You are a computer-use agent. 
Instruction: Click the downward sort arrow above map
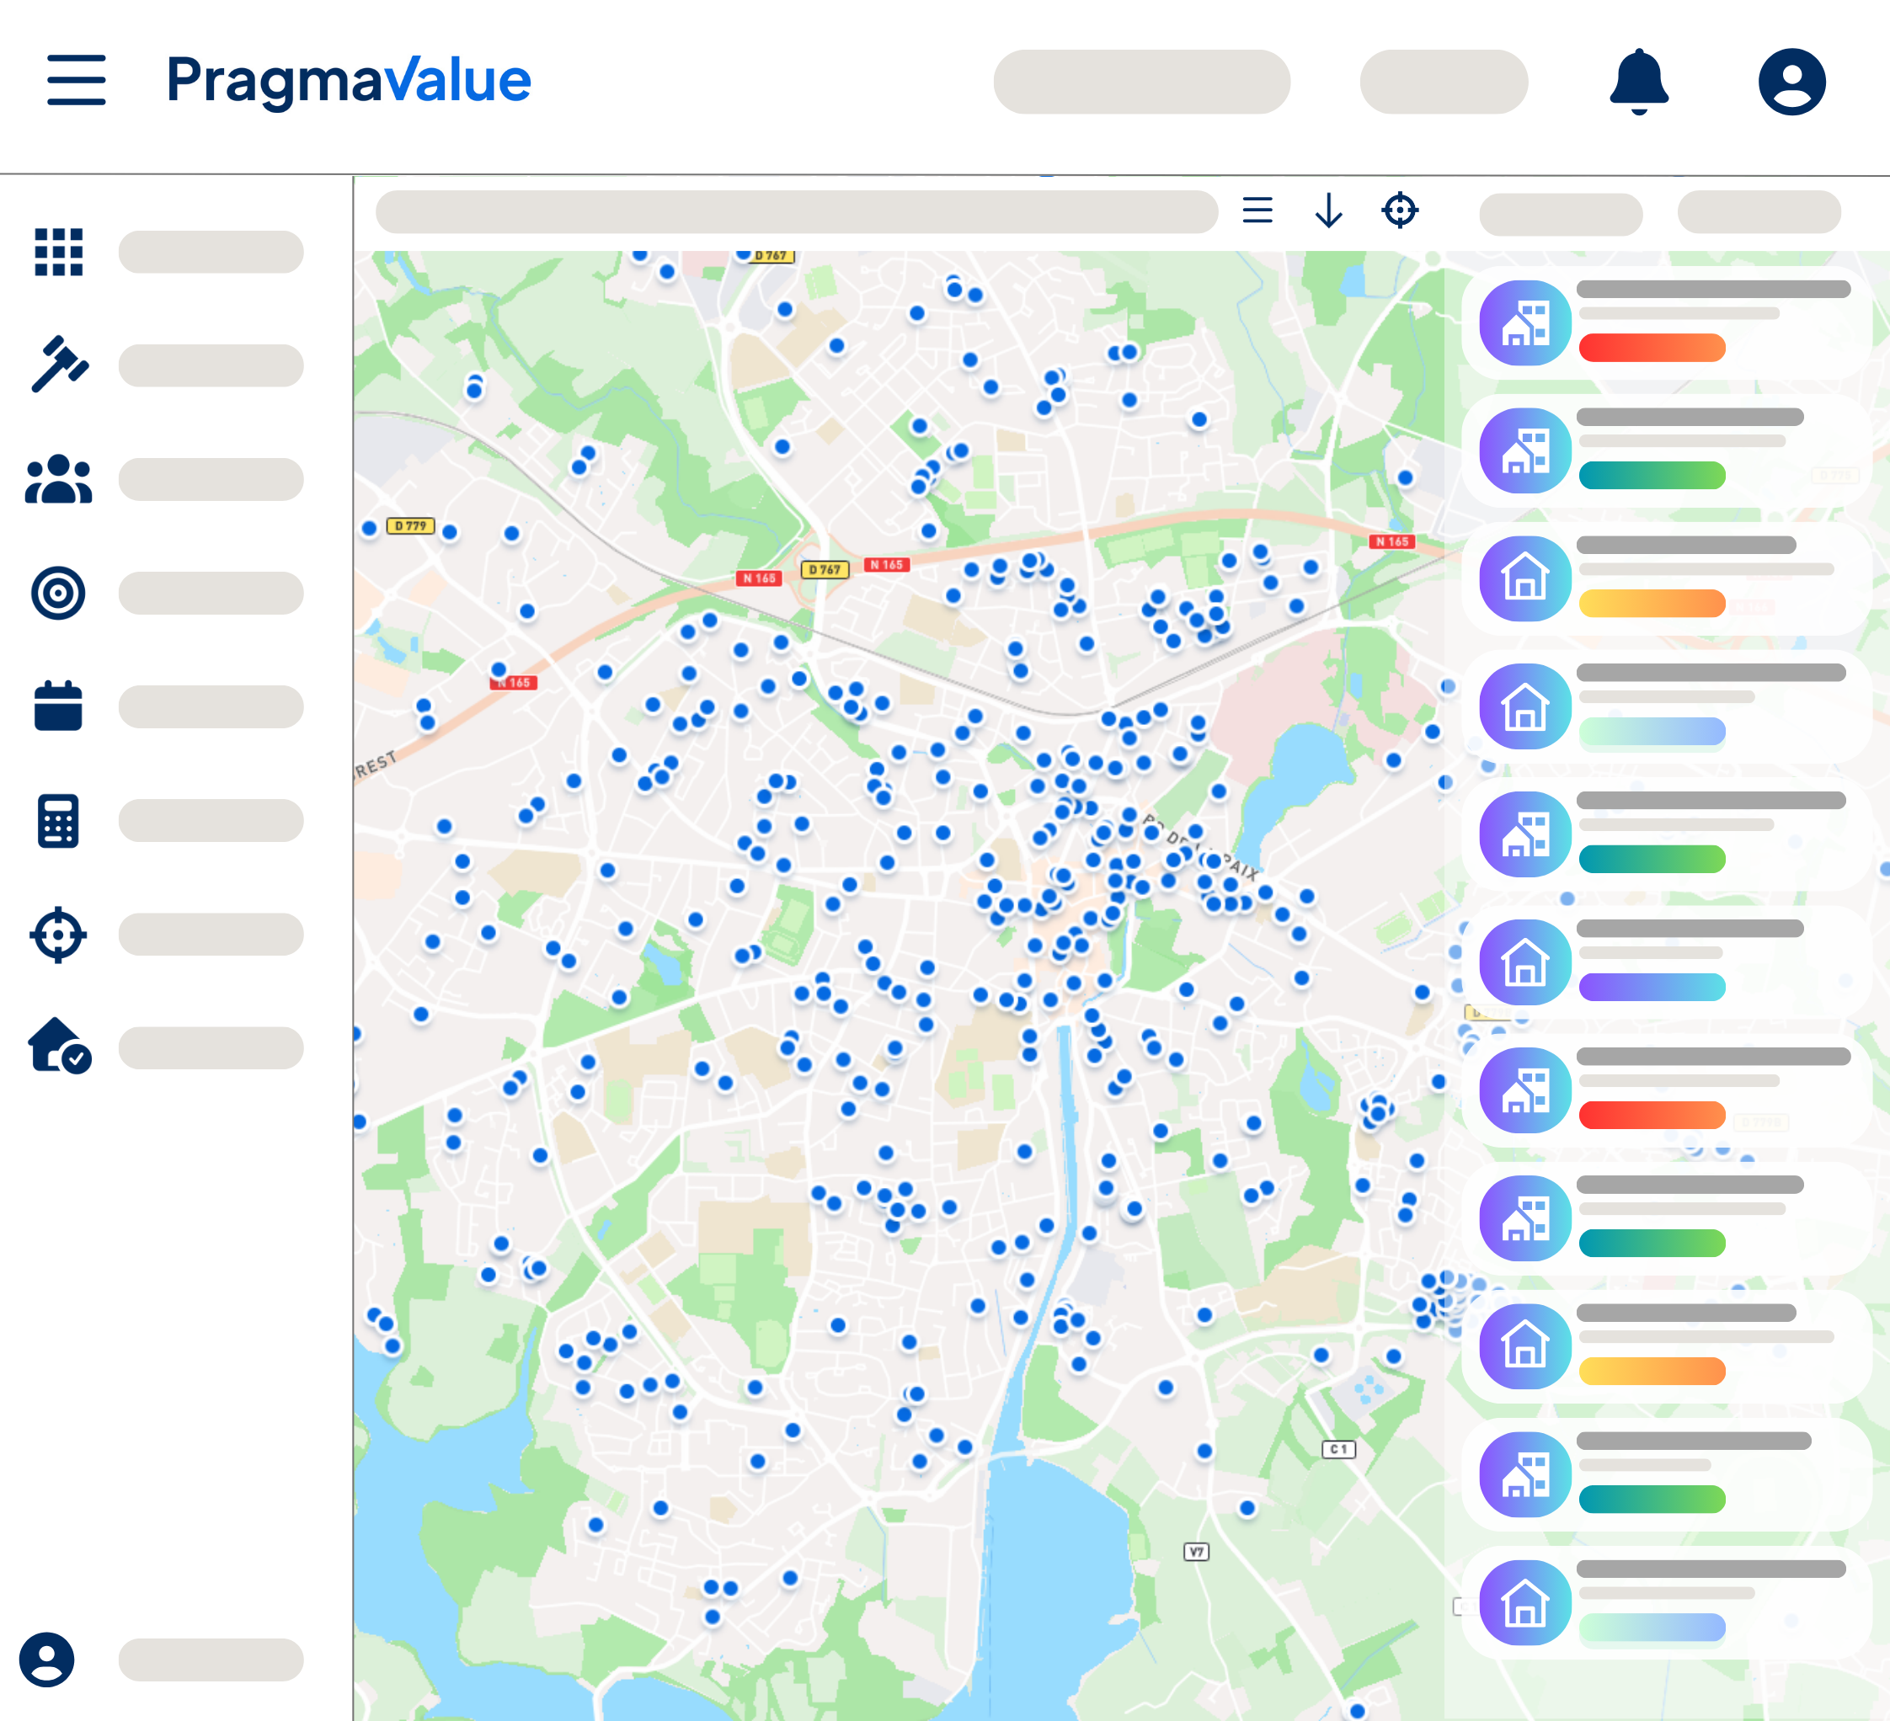pos(1328,210)
